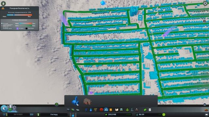Toggle free camera mode icon
The width and height of the screenshot is (209, 117).
click(x=206, y=114)
